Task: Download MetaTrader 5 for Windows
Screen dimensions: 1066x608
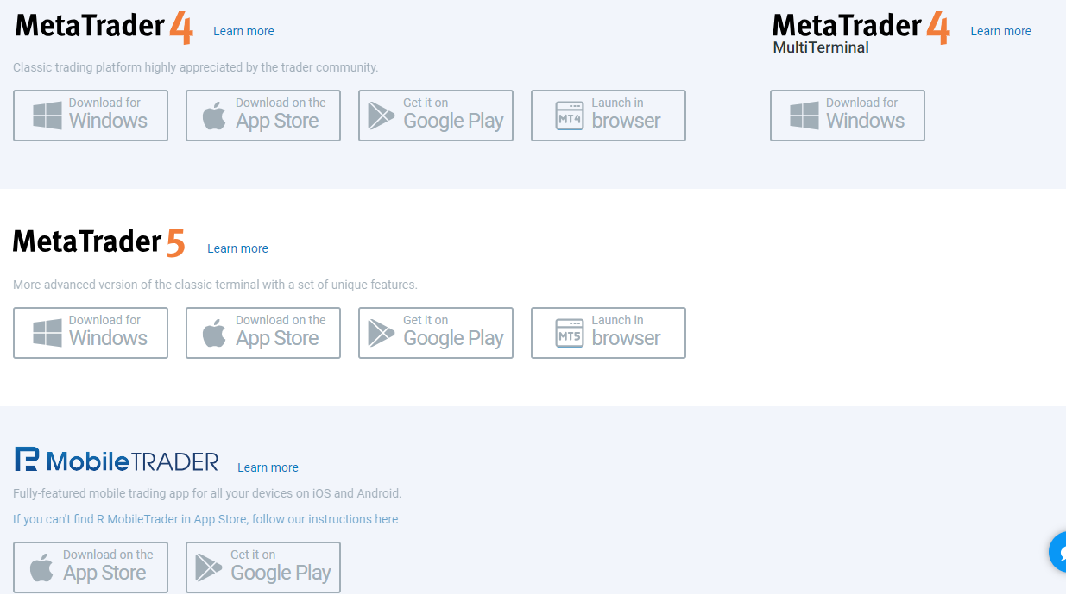Action: [91, 333]
